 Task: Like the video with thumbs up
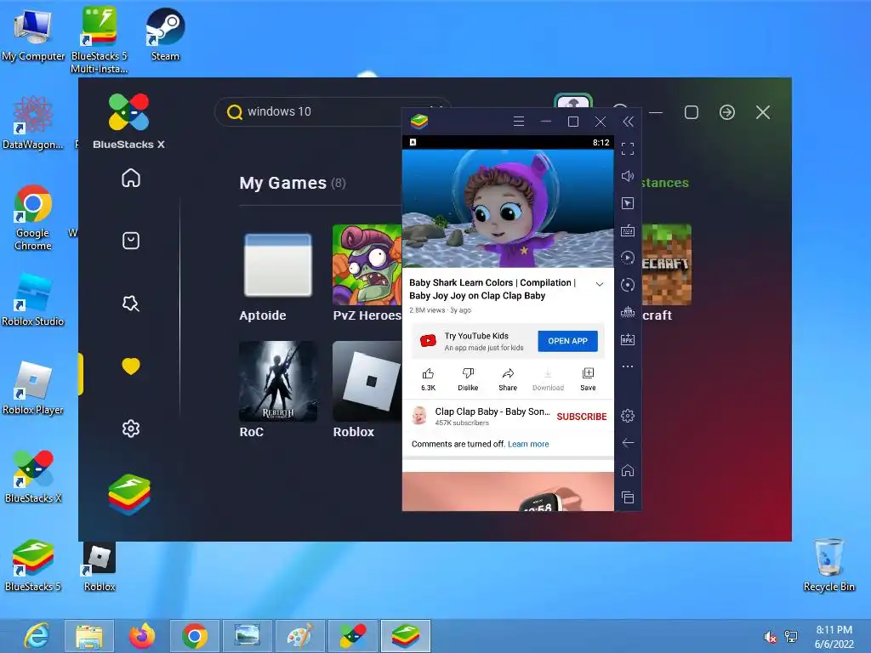(429, 379)
